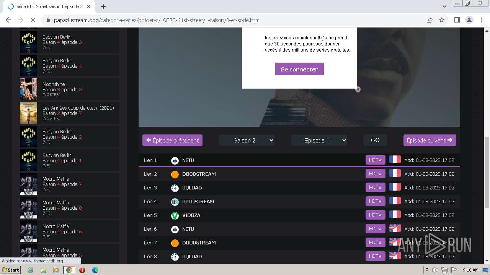Click French flag in Lien 1 row
The height and width of the screenshot is (275, 490).
coord(395,160)
